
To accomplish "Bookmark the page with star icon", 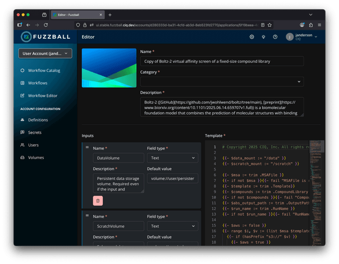I will tap(270, 25).
